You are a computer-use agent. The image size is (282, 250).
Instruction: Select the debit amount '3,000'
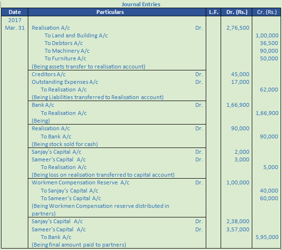(x=242, y=159)
